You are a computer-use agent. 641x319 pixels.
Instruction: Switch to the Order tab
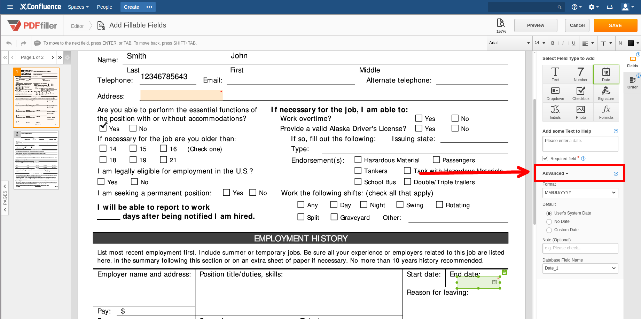[632, 83]
